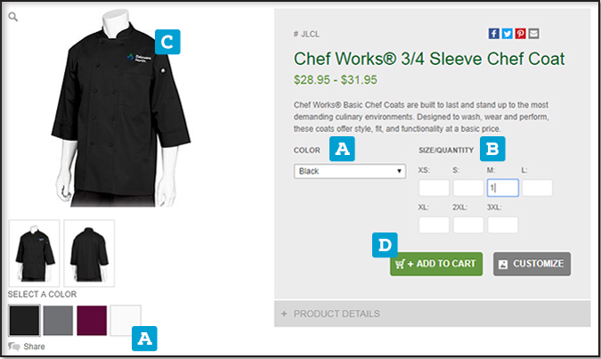
Task: Focus the 2XL quantity input
Action: pyautogui.click(x=468, y=224)
